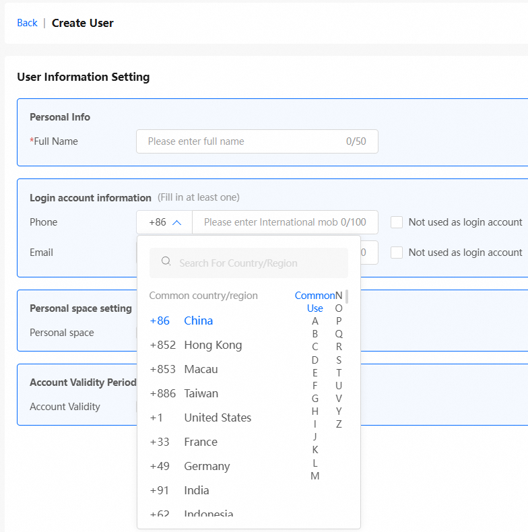Jump to letter S in index
Viewport: 528px width, 532px height.
click(x=339, y=360)
